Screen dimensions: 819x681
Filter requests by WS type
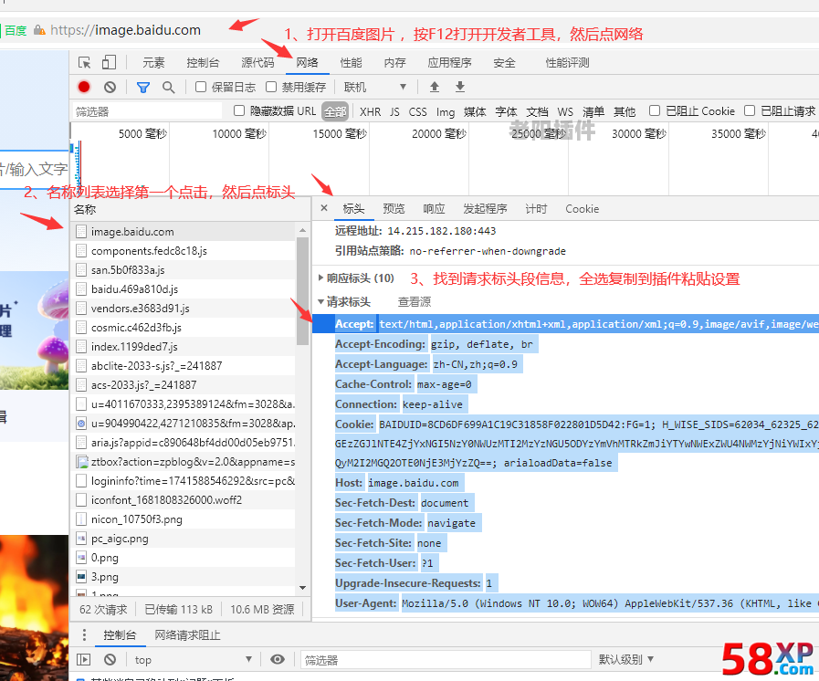coord(565,111)
